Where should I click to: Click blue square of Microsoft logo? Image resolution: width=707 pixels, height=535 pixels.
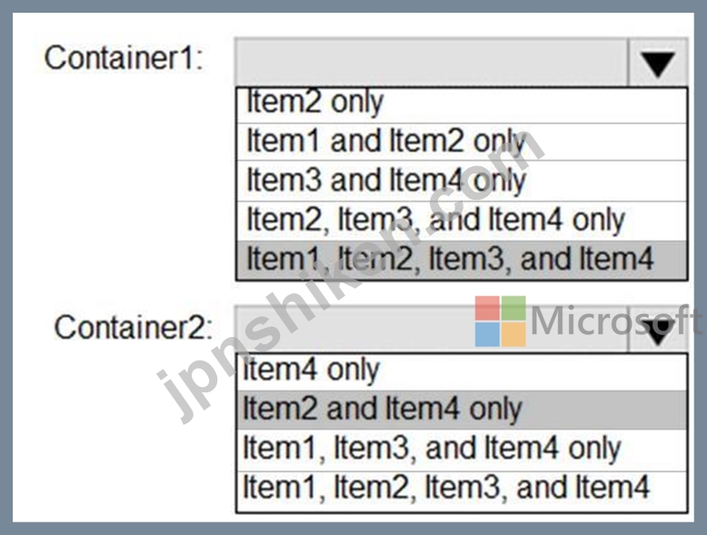pos(487,334)
